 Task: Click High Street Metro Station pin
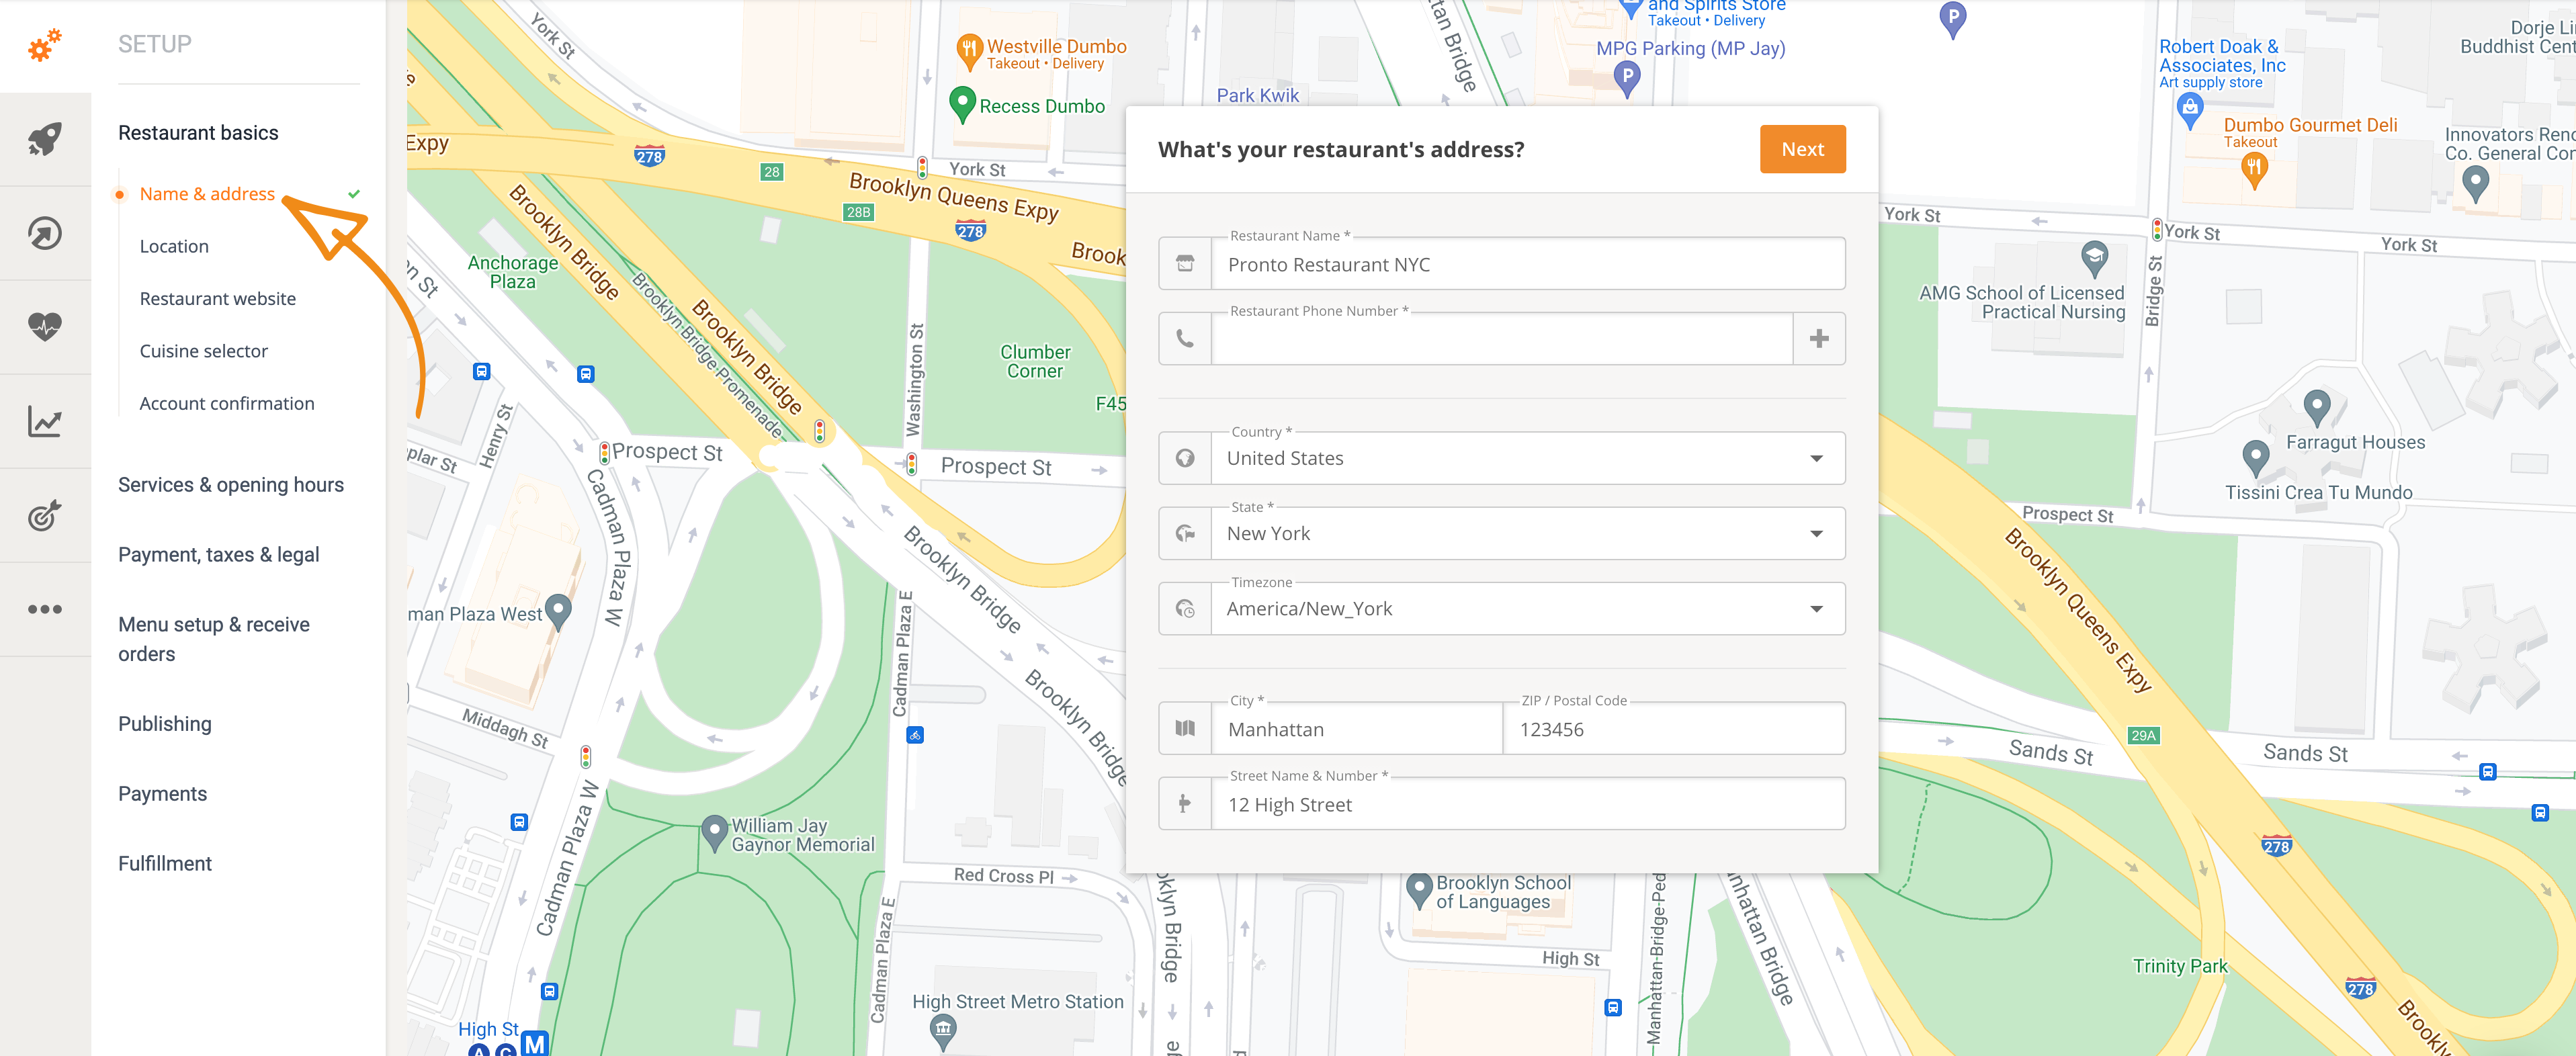pos(943,1031)
